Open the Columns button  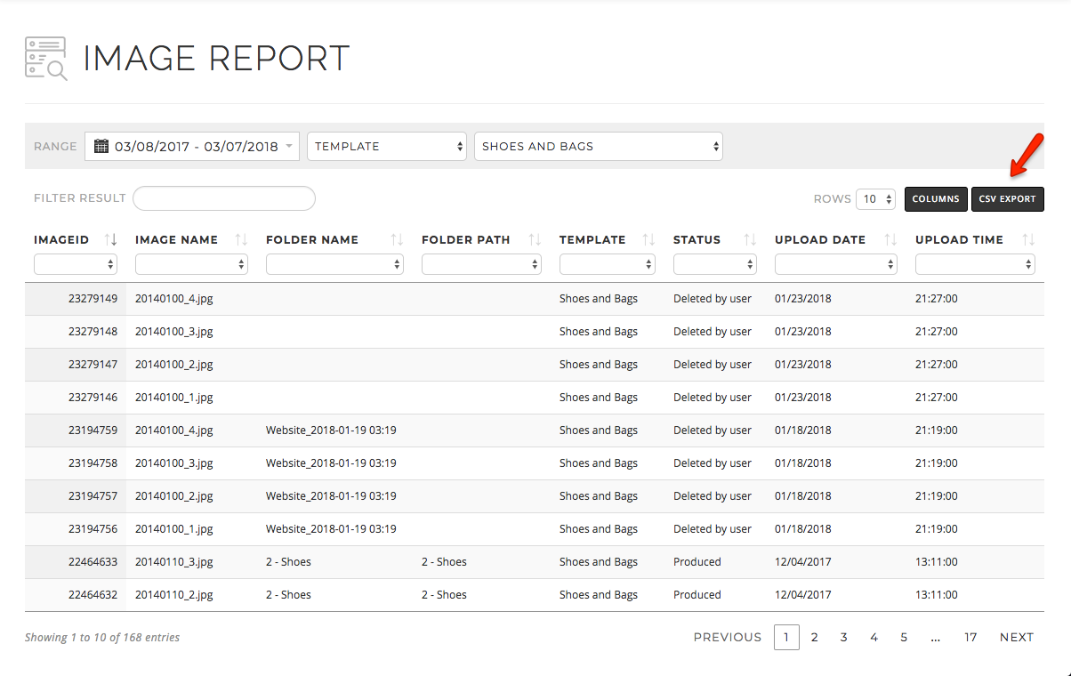936,199
